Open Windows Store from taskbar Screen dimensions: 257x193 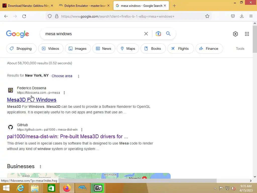coord(51,188)
